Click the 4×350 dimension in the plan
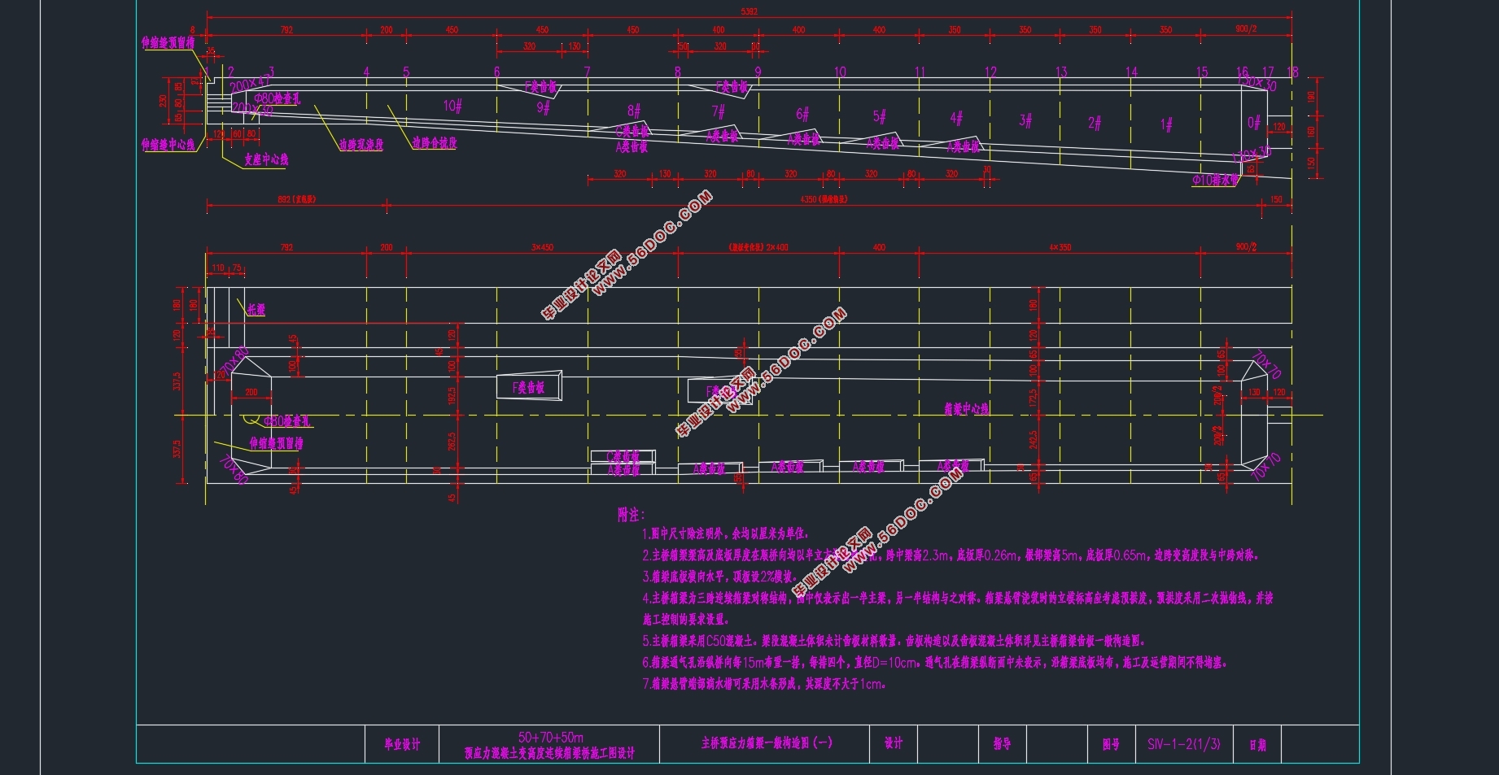Screen dimensions: 1499x775 click(1060, 247)
